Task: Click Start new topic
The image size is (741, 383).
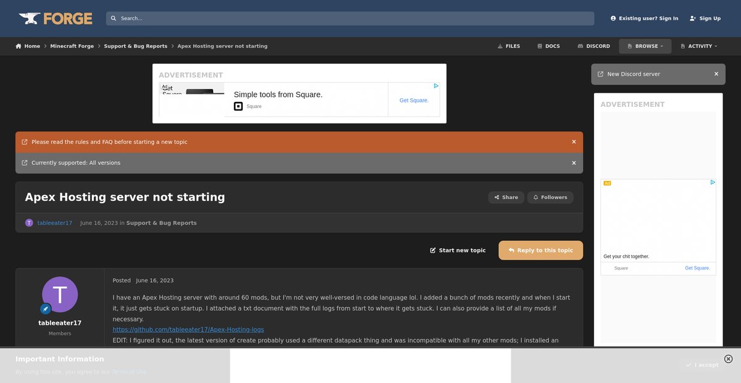Action: coord(458,250)
